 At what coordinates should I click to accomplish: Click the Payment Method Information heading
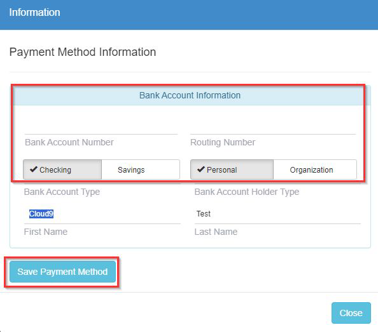[x=83, y=52]
